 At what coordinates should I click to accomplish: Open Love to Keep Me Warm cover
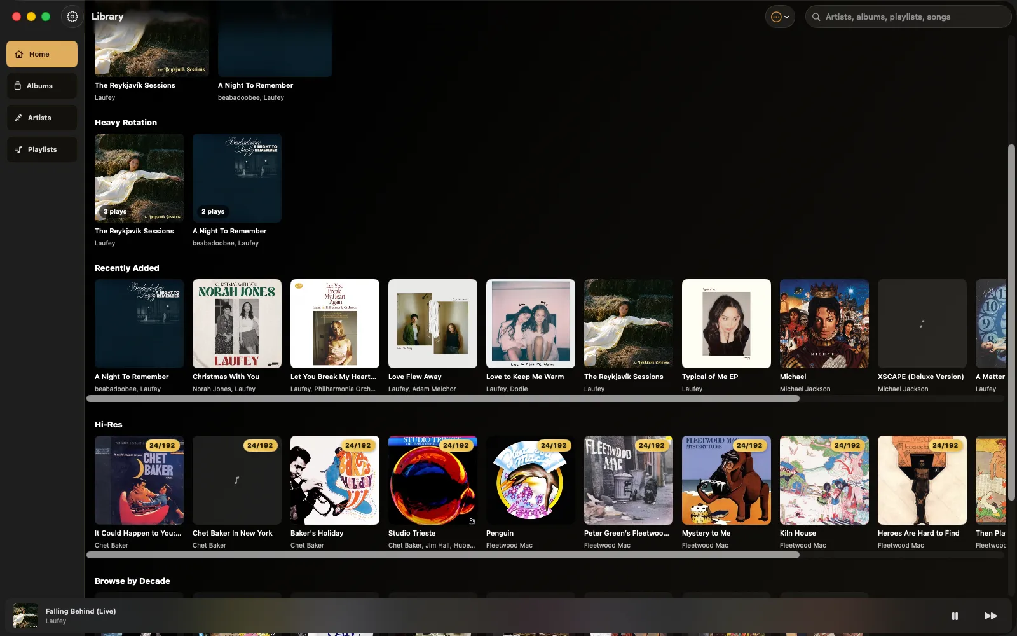point(531,324)
